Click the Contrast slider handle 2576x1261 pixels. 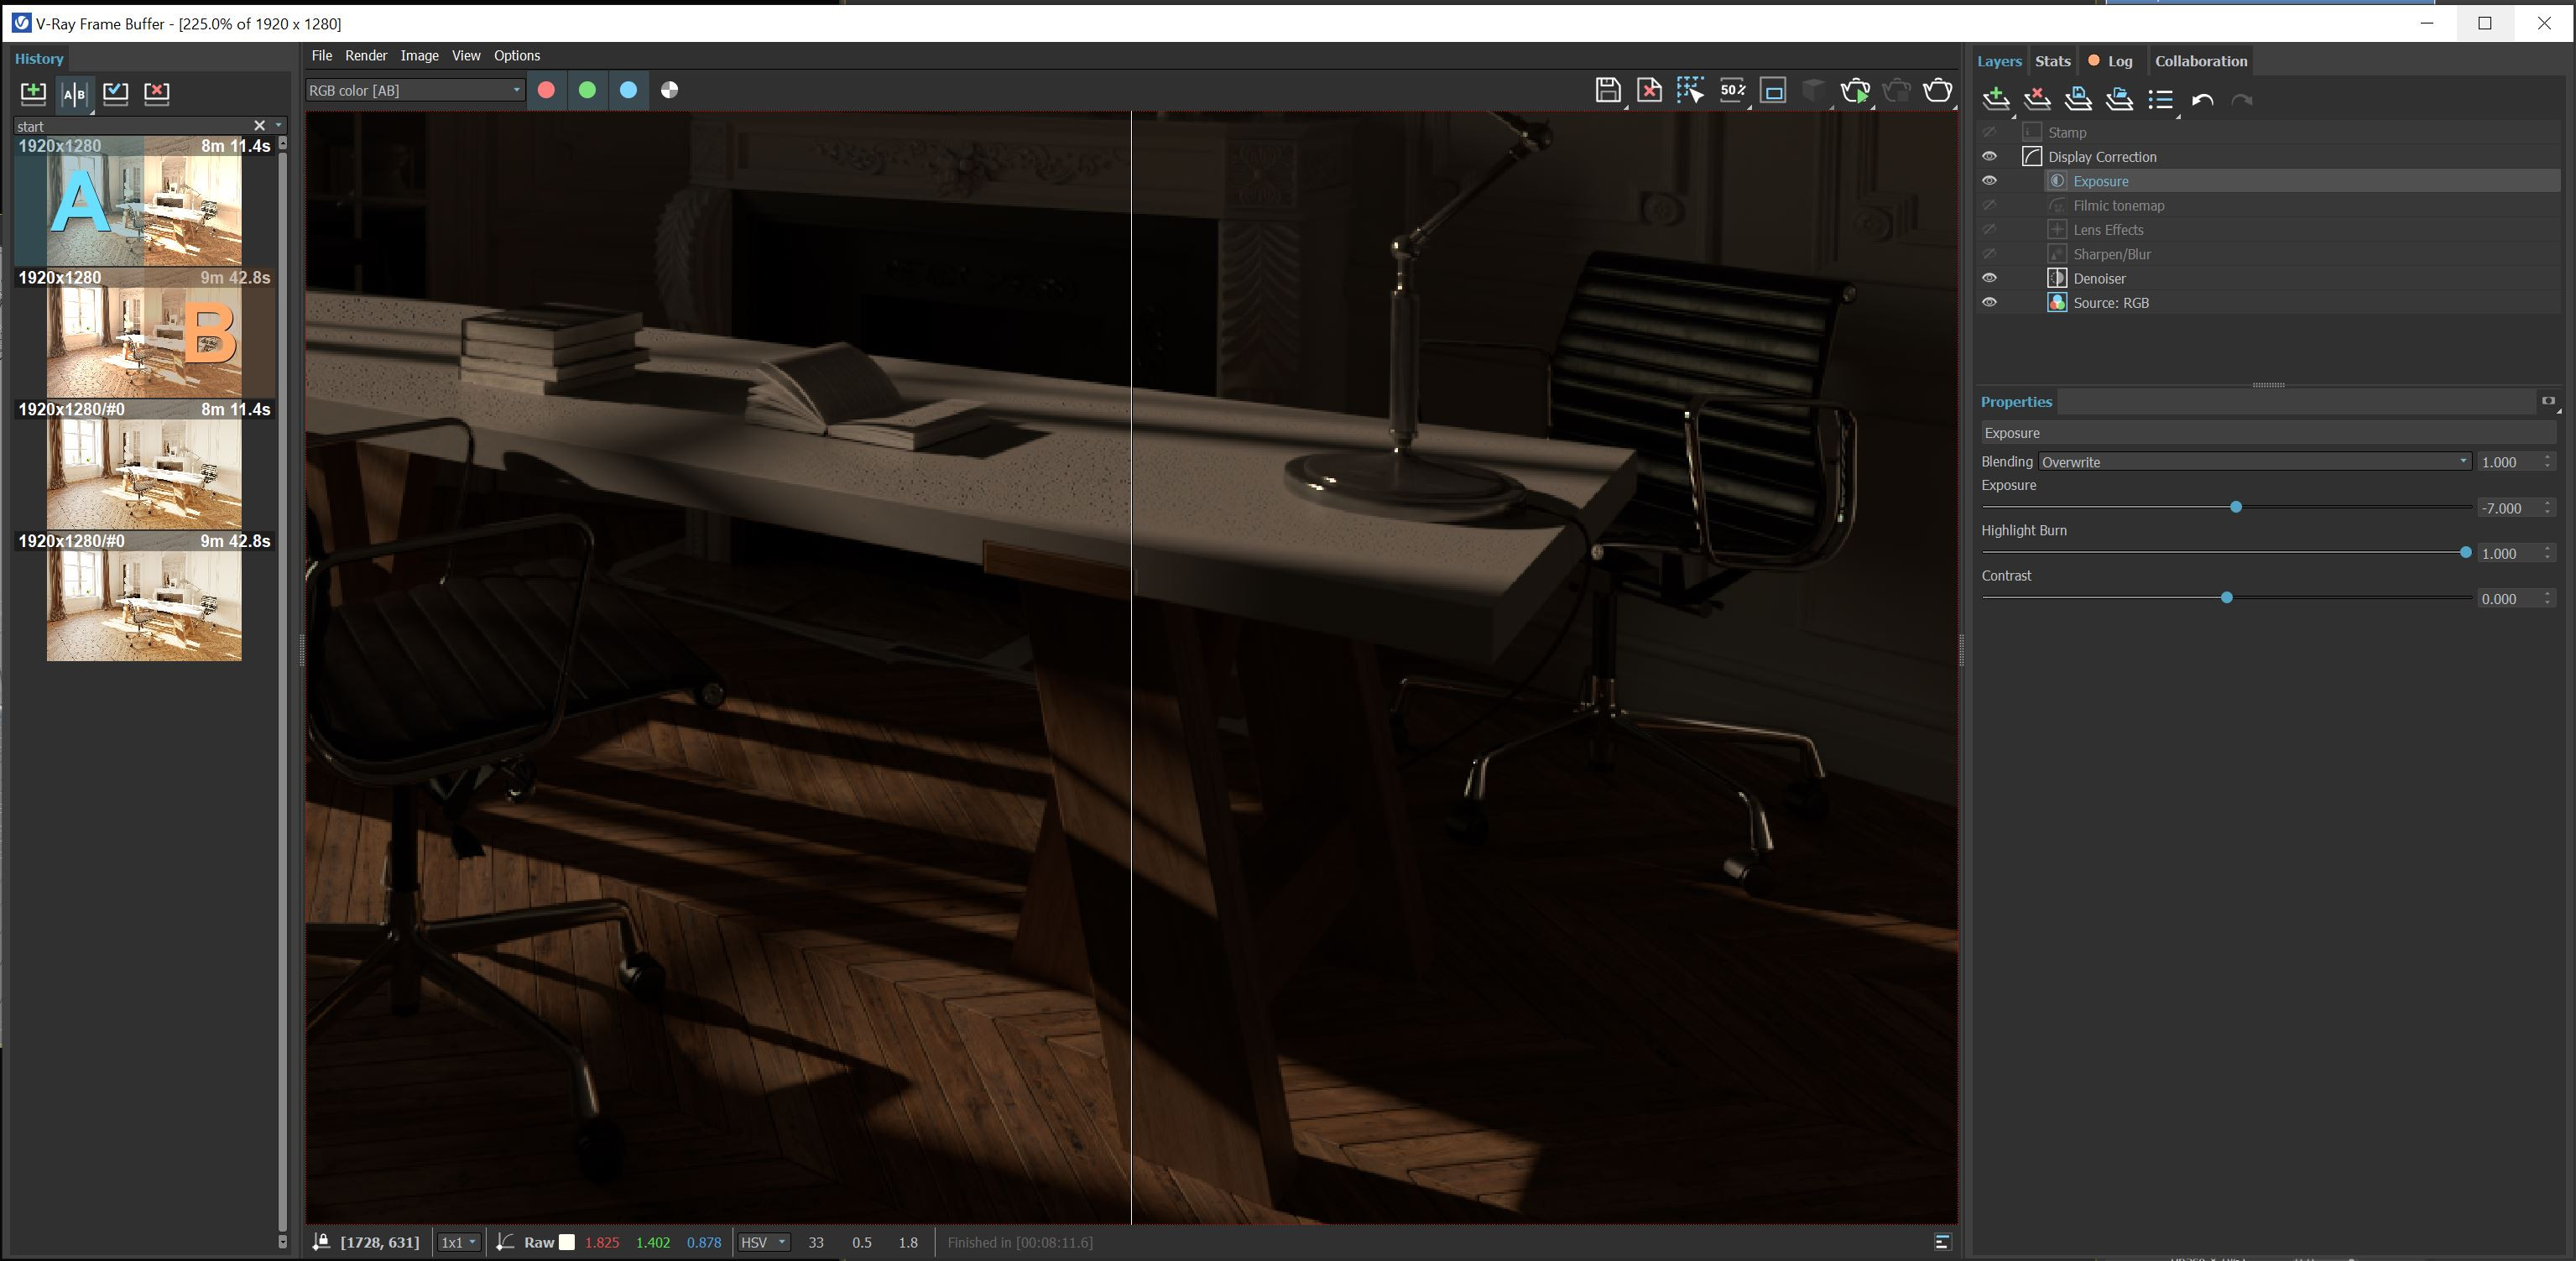point(2226,597)
